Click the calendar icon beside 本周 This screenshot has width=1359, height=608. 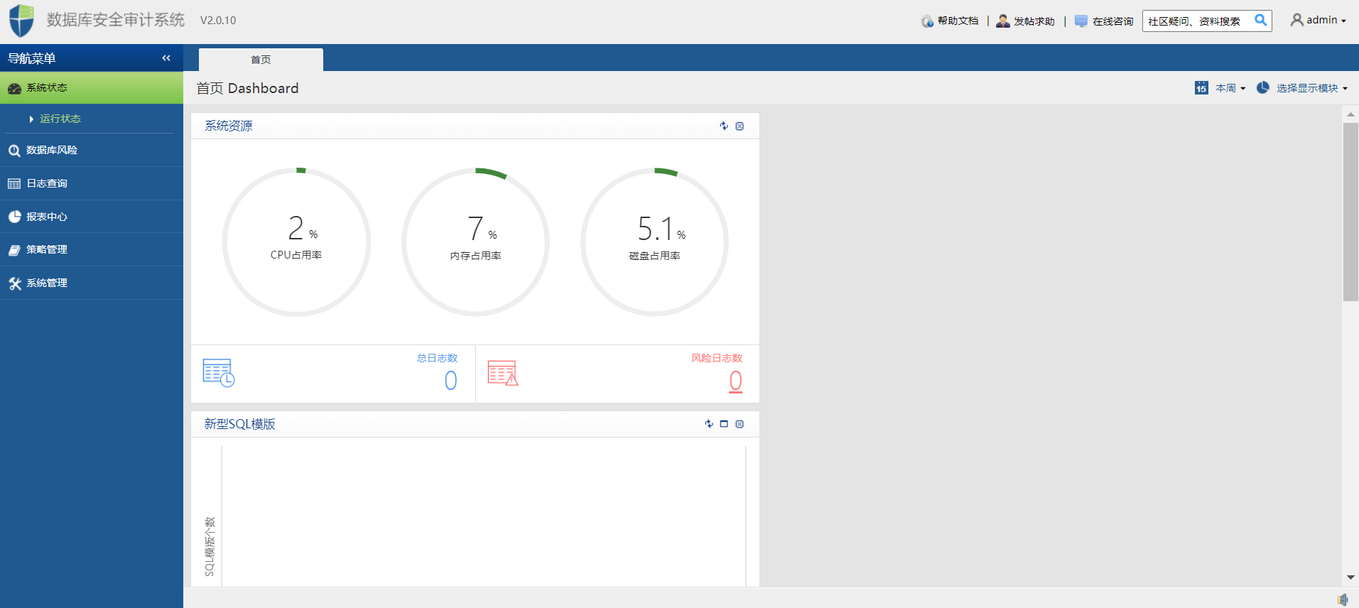(1201, 87)
